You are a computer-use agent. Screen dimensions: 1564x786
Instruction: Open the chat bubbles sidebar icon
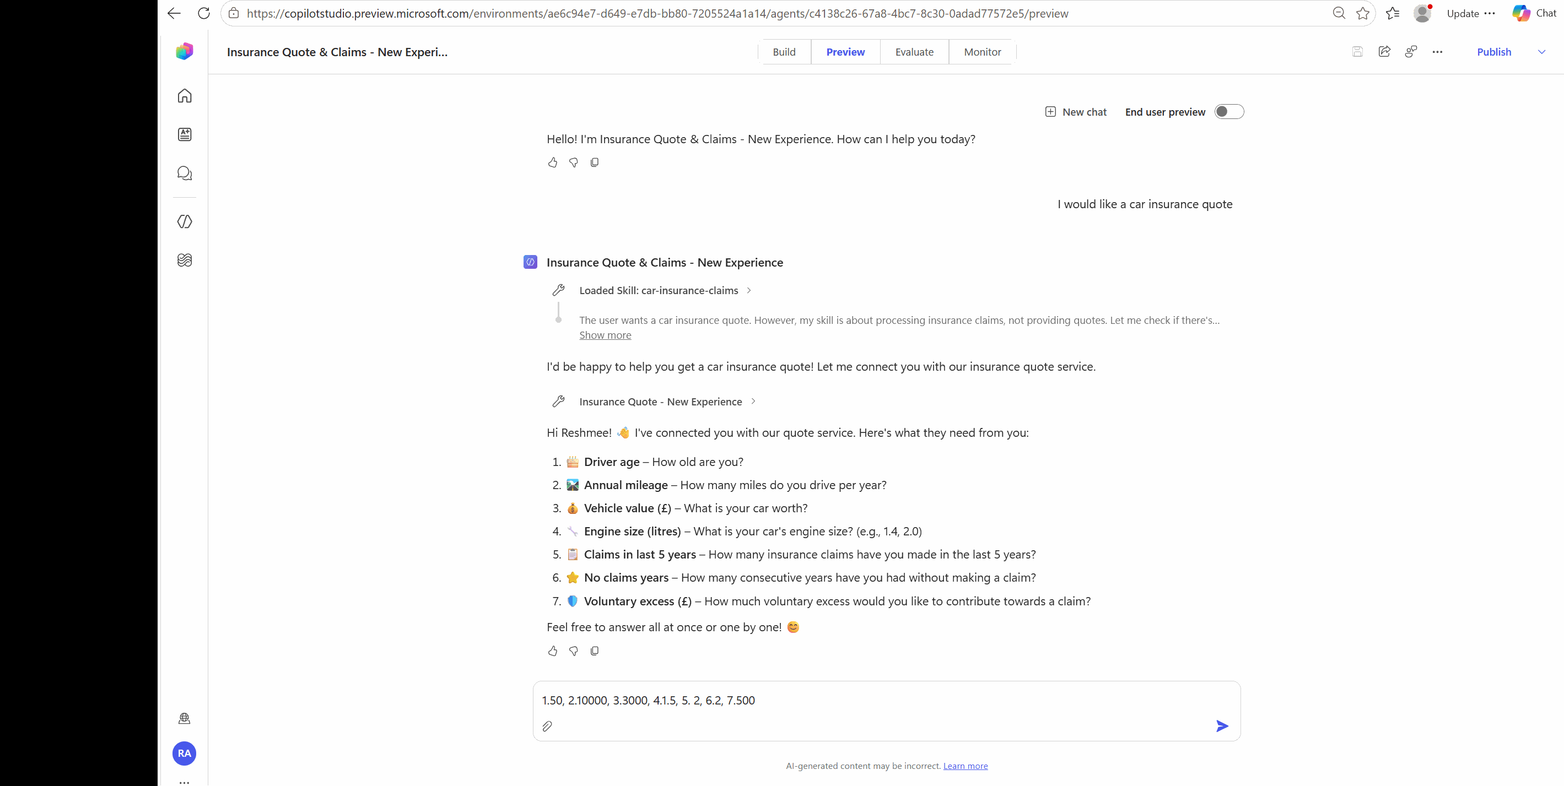tap(185, 174)
